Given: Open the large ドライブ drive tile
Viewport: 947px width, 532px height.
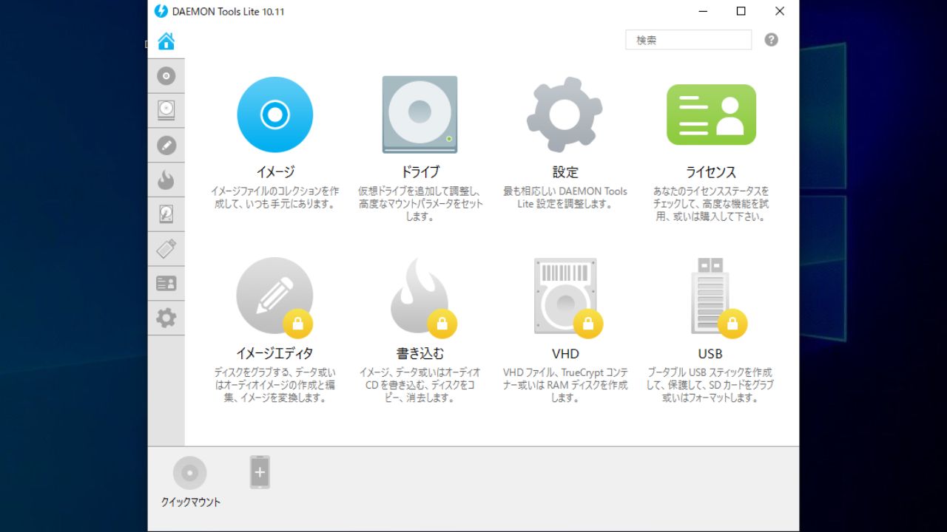Looking at the screenshot, I should point(419,115).
